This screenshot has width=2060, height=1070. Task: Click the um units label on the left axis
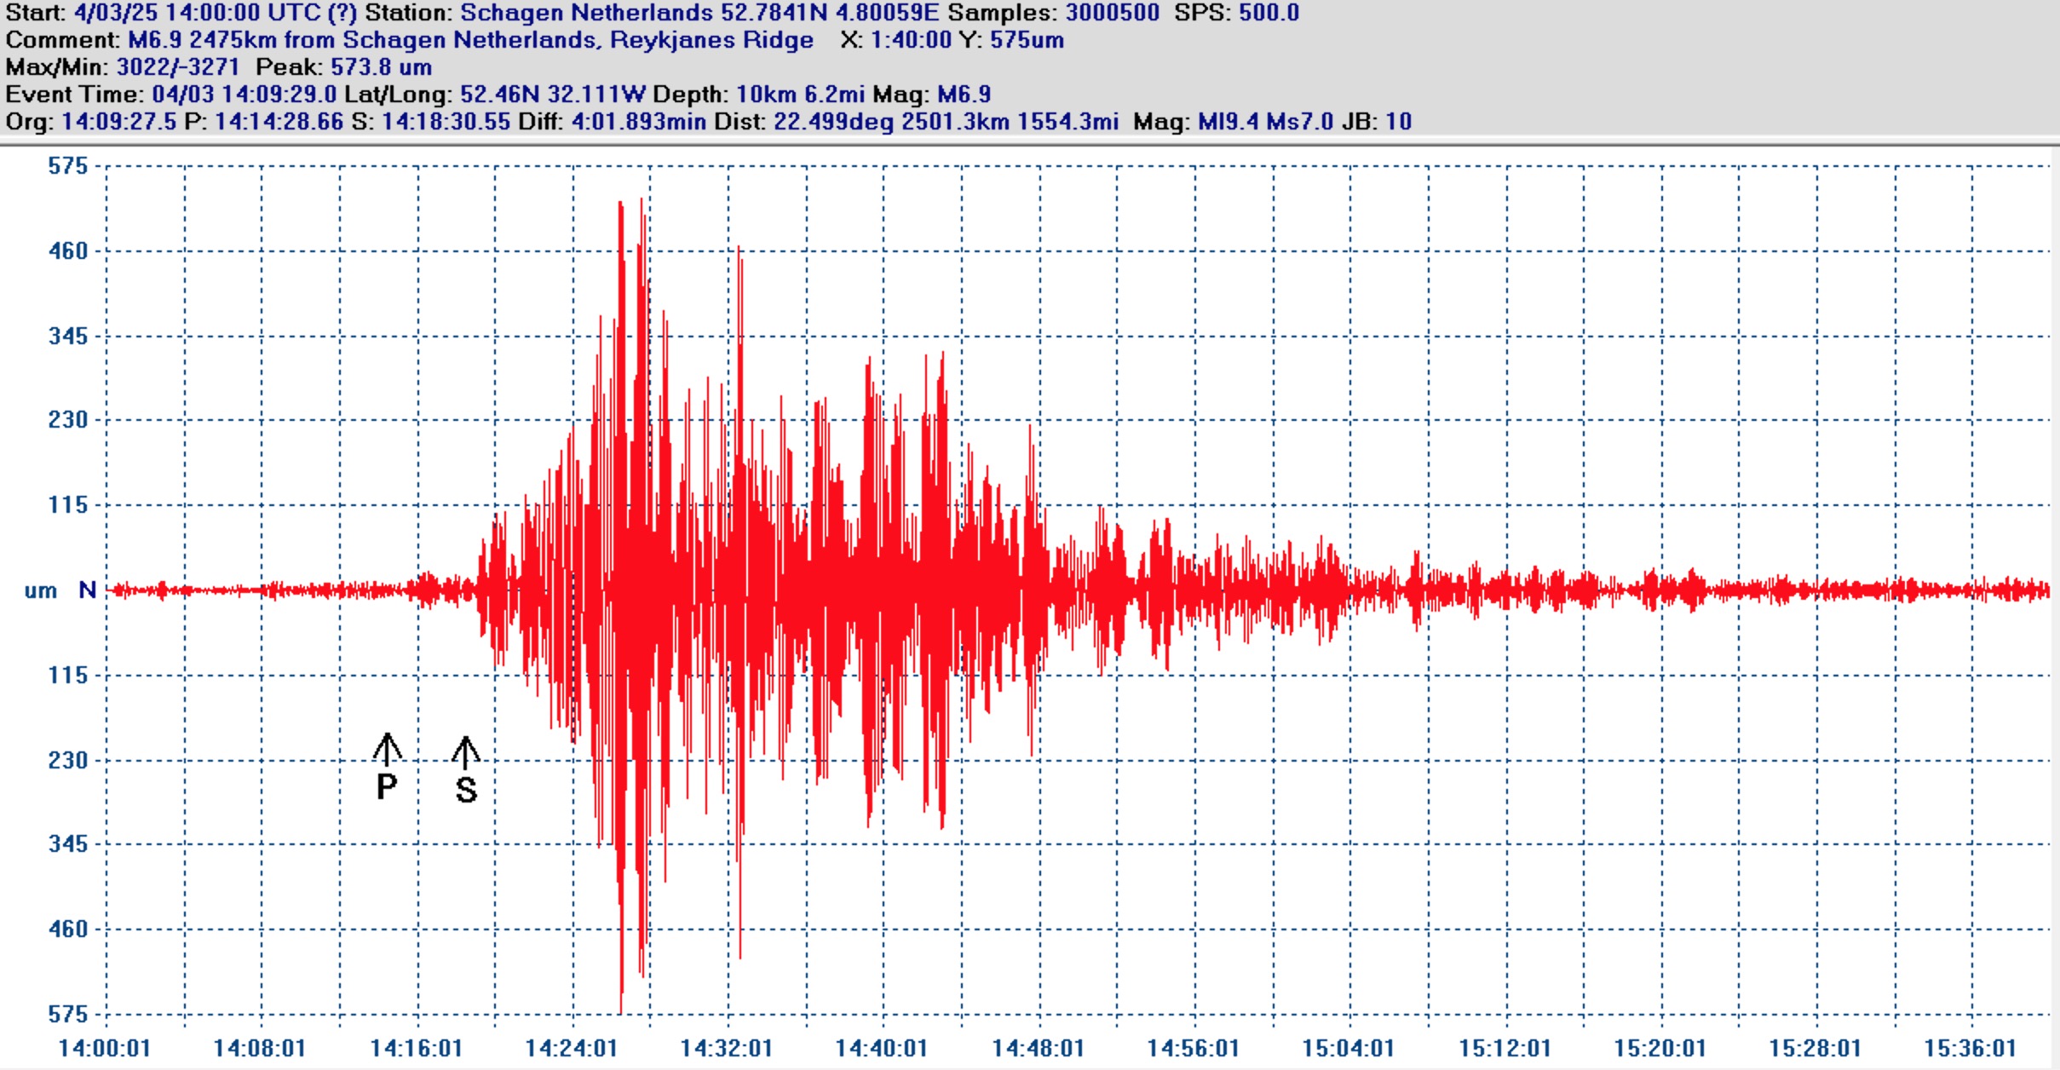point(41,590)
